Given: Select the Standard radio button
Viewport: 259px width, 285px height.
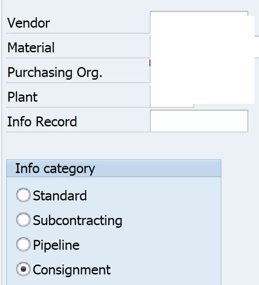Looking at the screenshot, I should point(23,195).
